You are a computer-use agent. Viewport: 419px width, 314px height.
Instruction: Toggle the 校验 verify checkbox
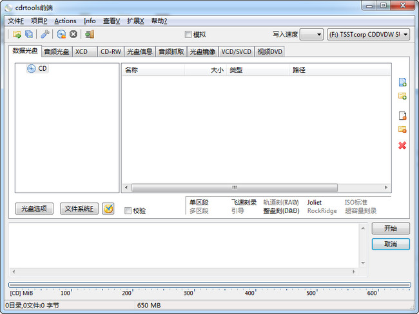128,211
